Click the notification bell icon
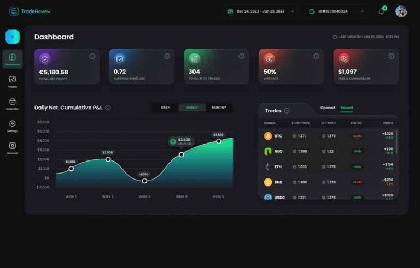 coord(381,11)
